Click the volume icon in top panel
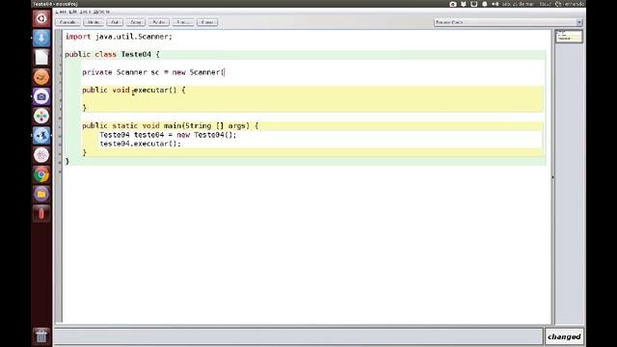The height and width of the screenshot is (347, 617). [x=495, y=4]
